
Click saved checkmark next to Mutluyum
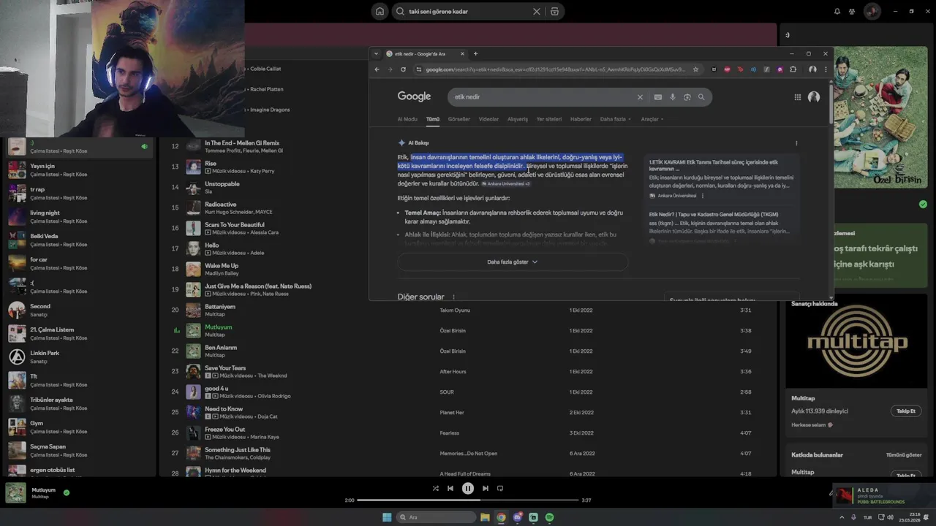(x=67, y=492)
